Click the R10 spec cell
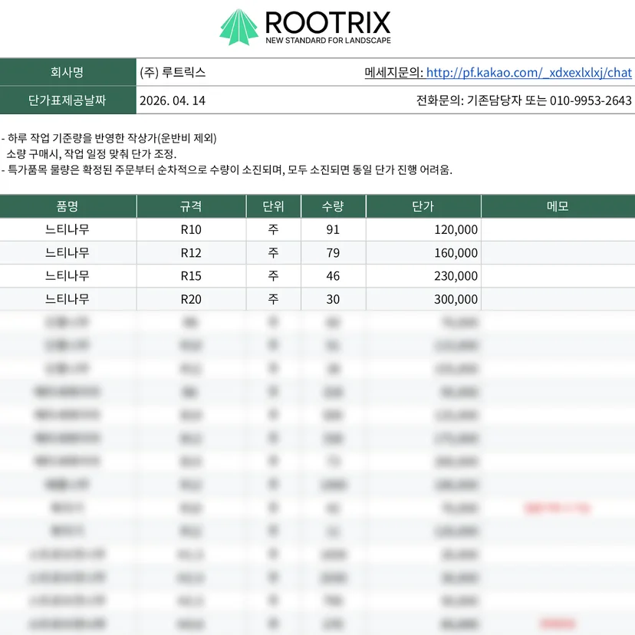The image size is (635, 635). pos(191,229)
